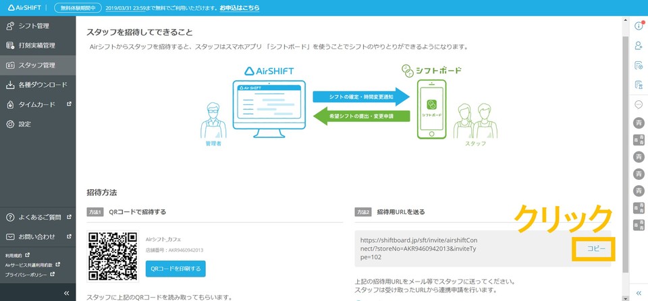Click the 招待方法 section heading

(x=102, y=193)
